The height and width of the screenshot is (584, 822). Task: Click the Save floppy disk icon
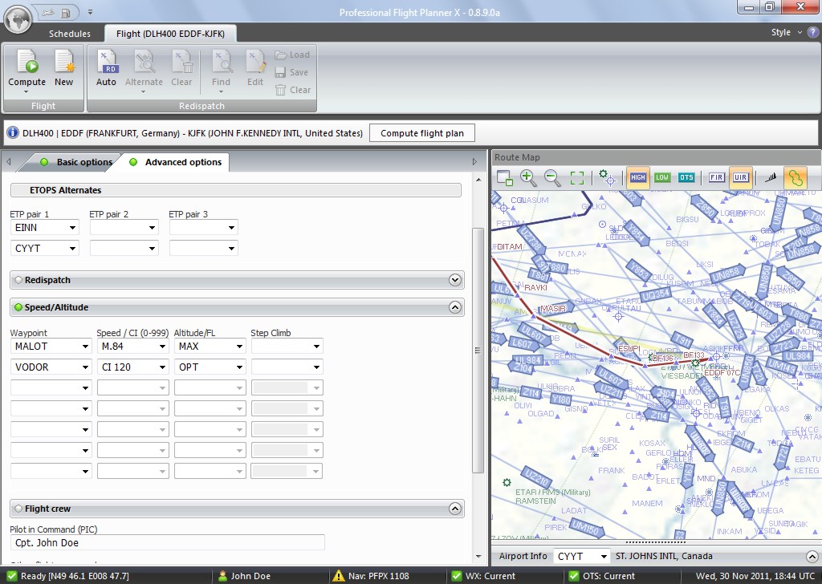[280, 72]
